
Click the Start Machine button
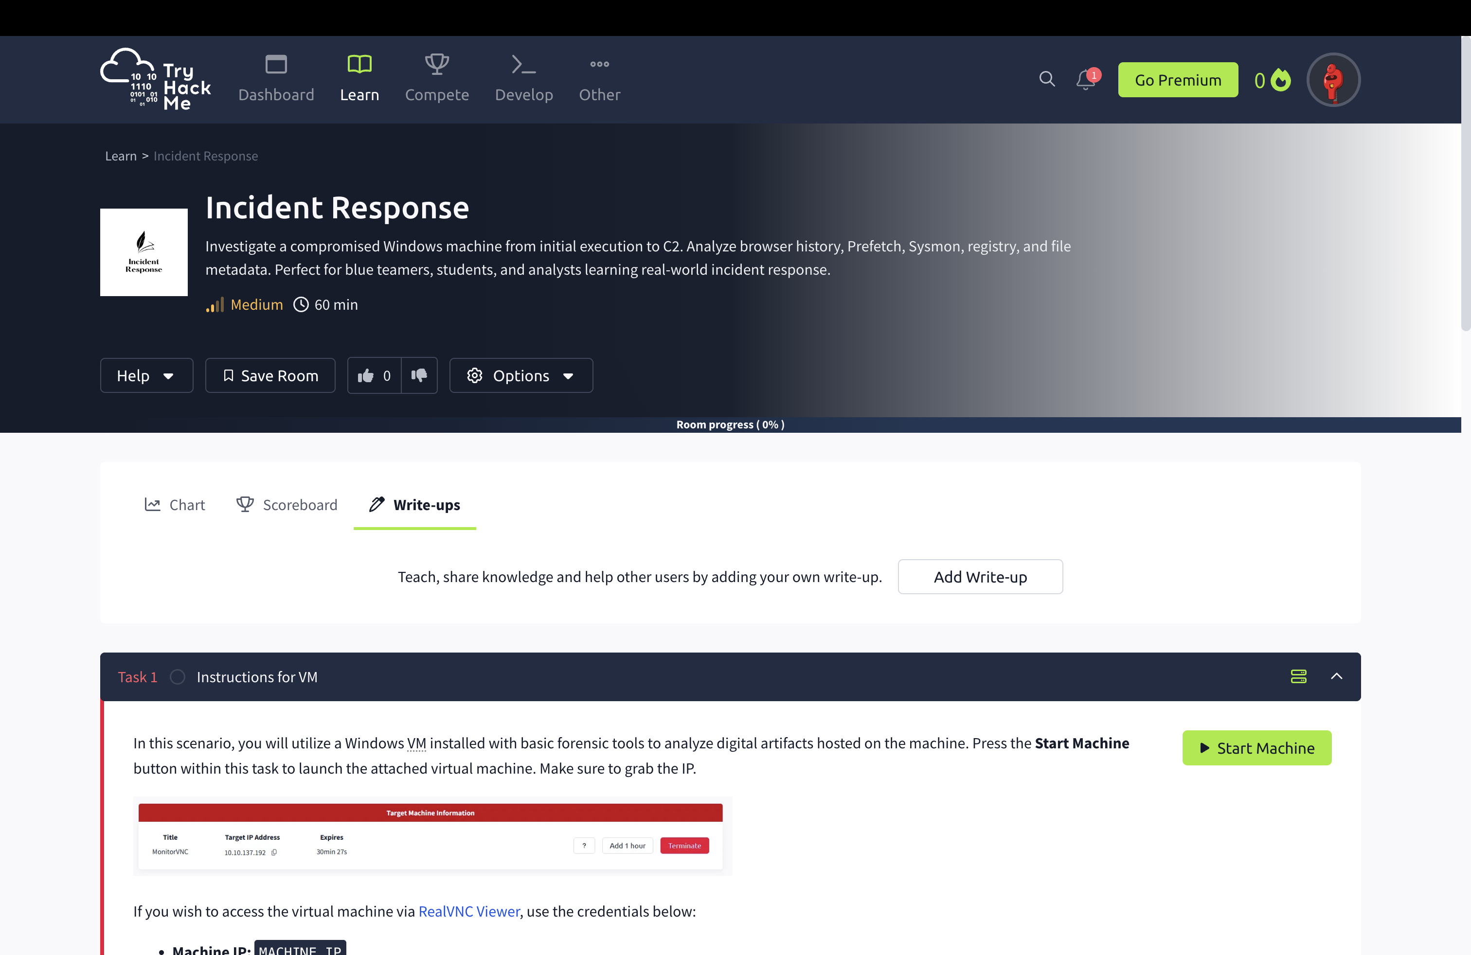tap(1256, 748)
